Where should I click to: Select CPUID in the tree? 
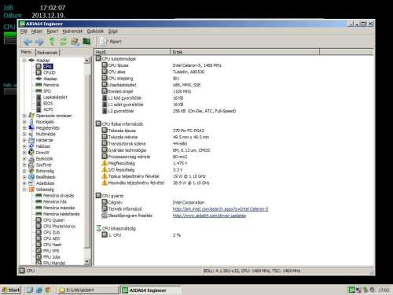[x=50, y=72]
